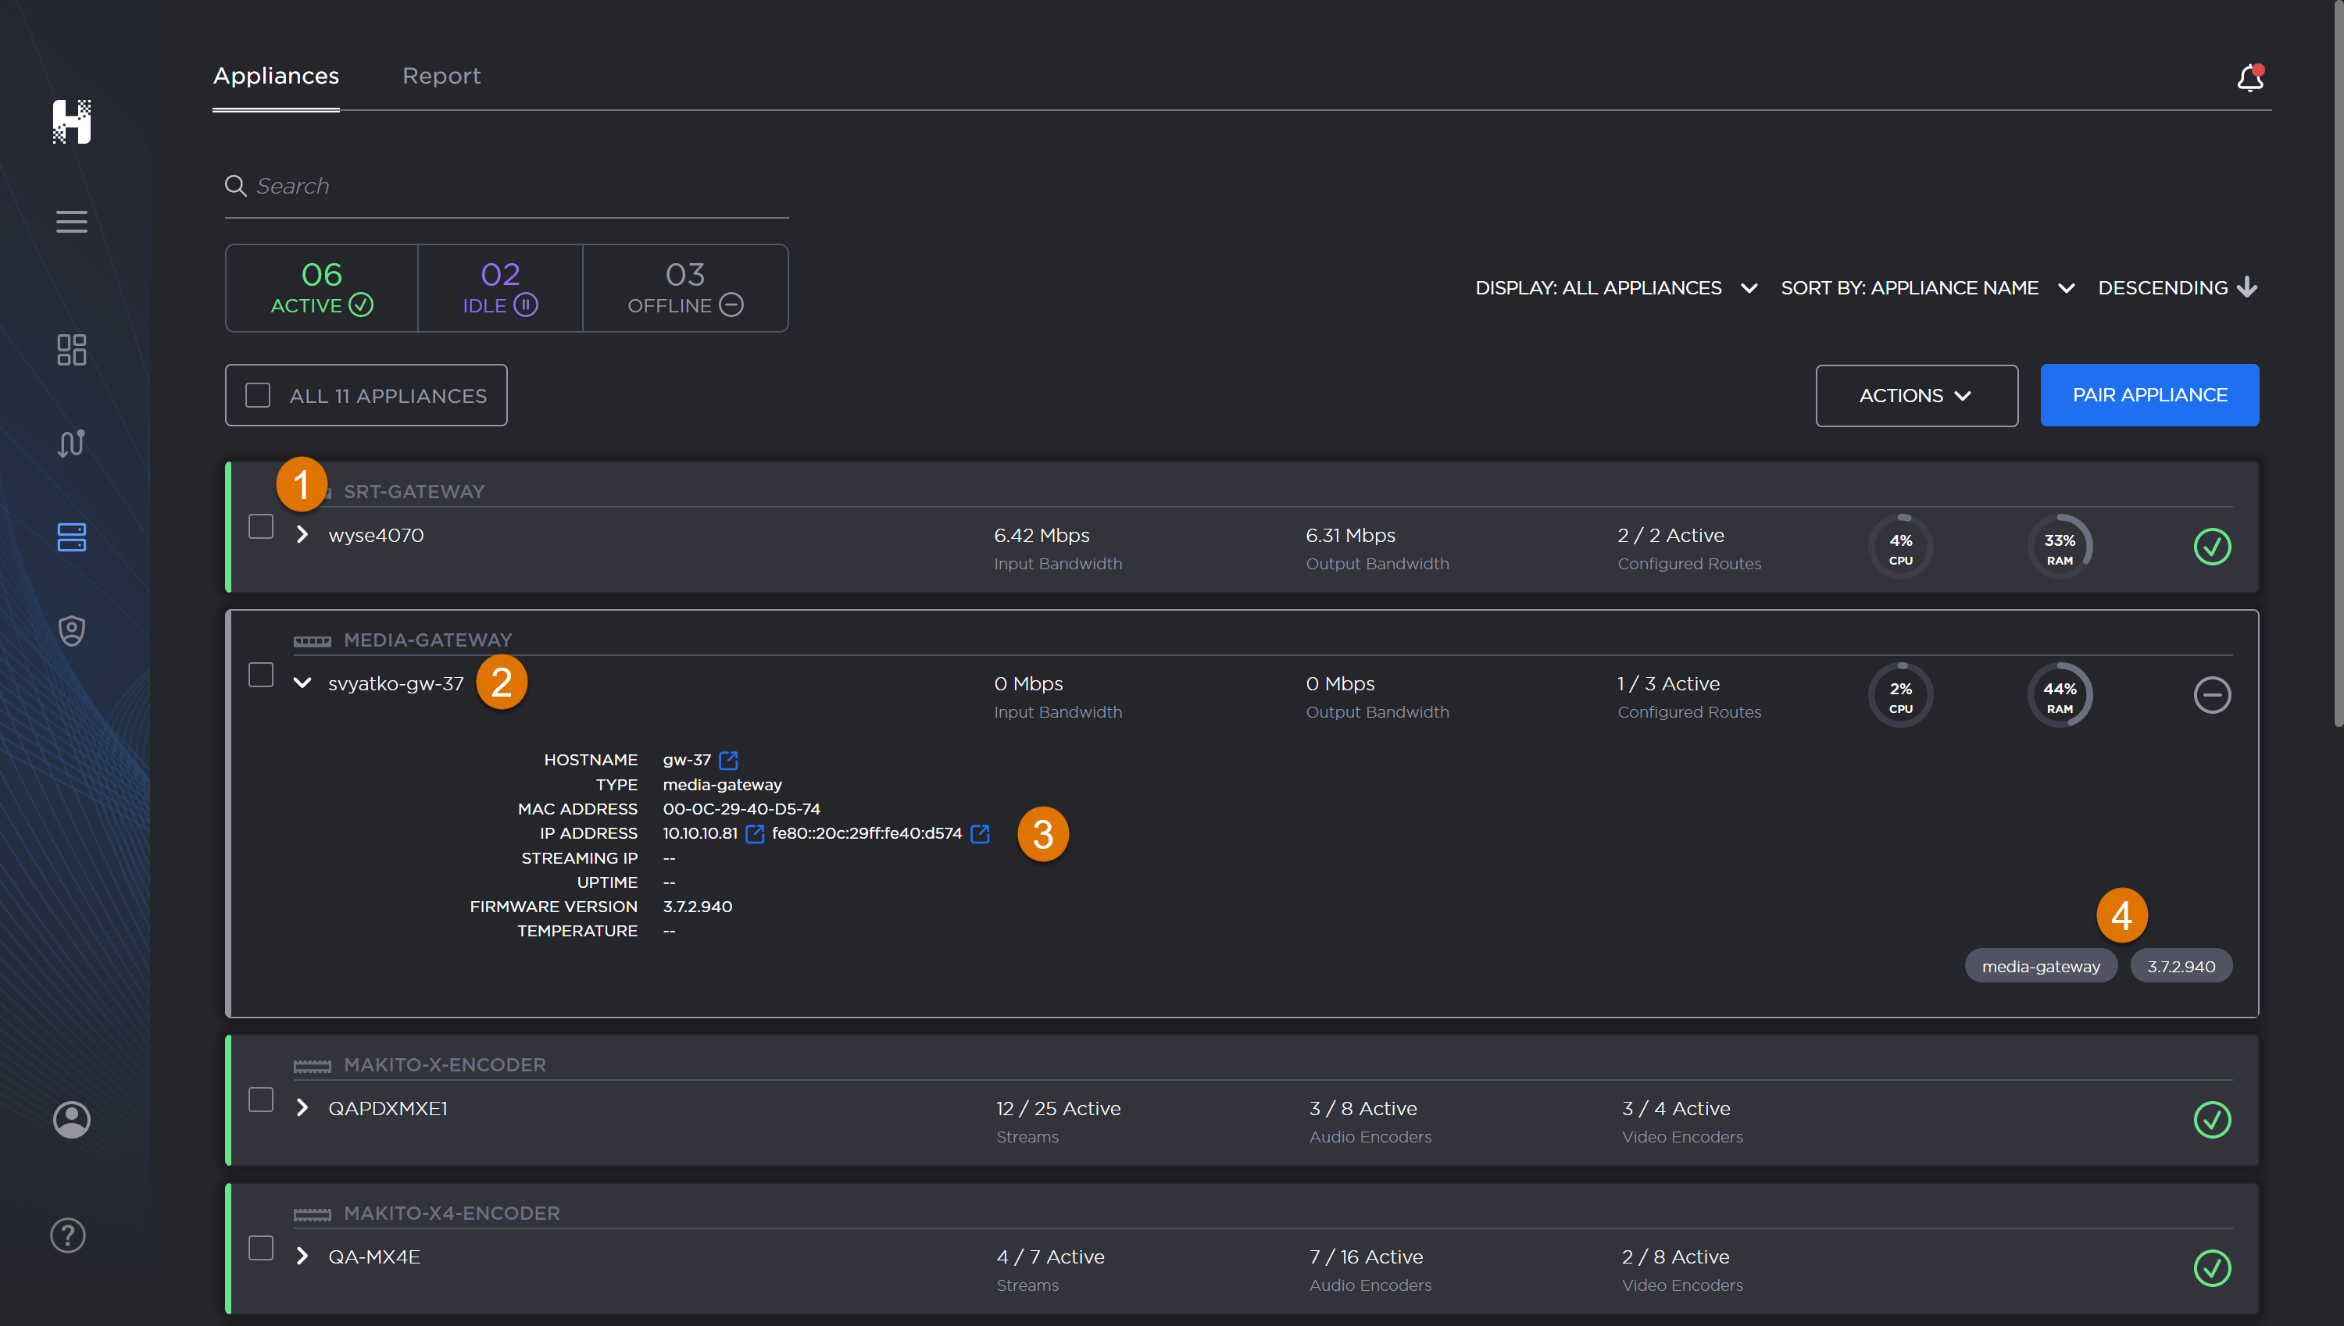The image size is (2344, 1326).
Task: Open the Actions button menu
Action: pos(1915,395)
